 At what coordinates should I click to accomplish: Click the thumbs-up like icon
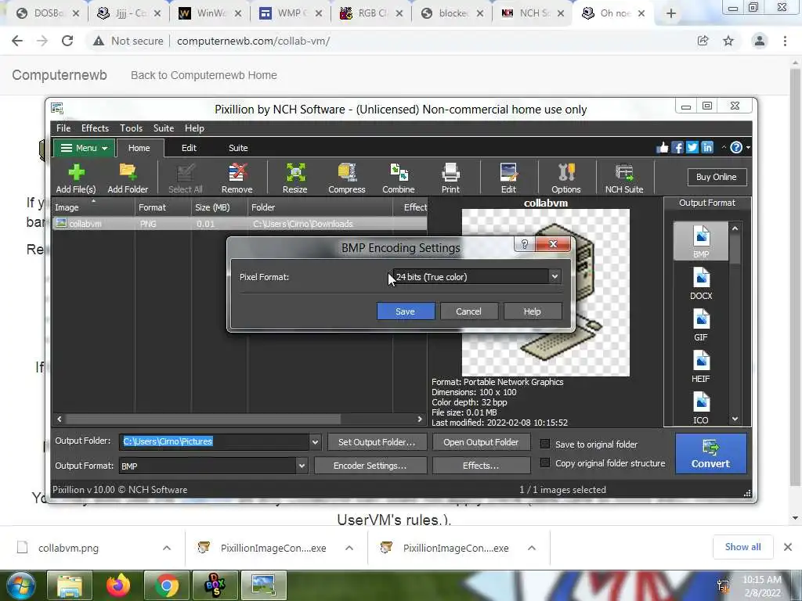click(663, 148)
